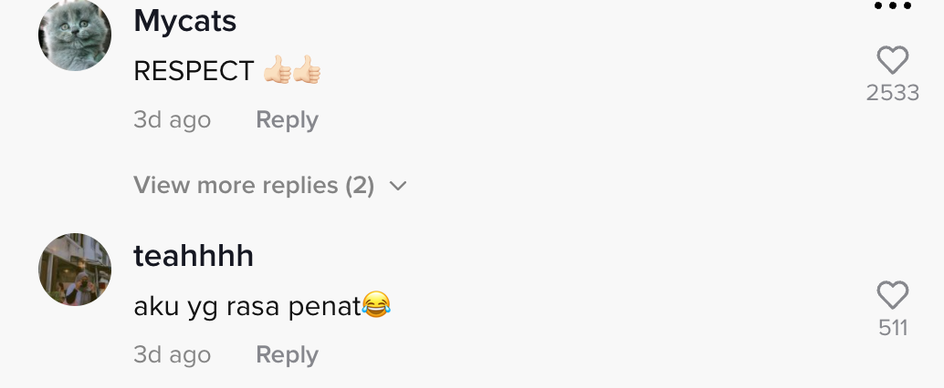Tap the heart on teahhhh's comment
Screen dimensions: 944x388
[892, 296]
